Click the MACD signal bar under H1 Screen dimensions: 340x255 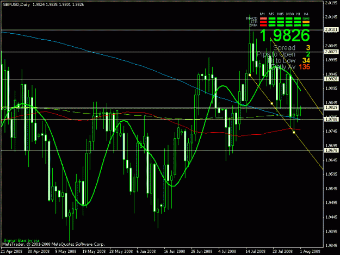[298, 18]
